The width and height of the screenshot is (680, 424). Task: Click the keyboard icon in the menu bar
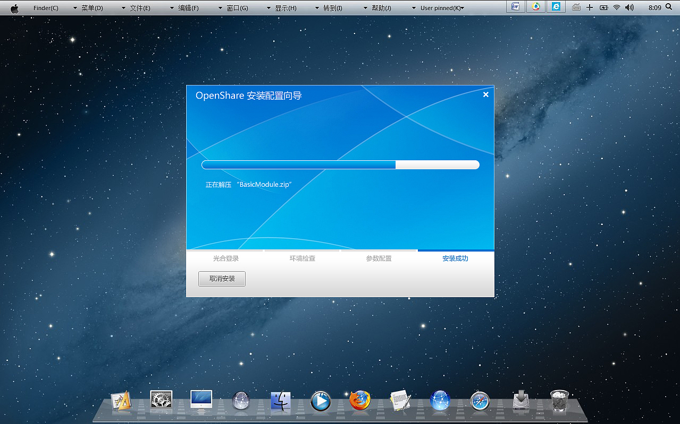point(576,7)
